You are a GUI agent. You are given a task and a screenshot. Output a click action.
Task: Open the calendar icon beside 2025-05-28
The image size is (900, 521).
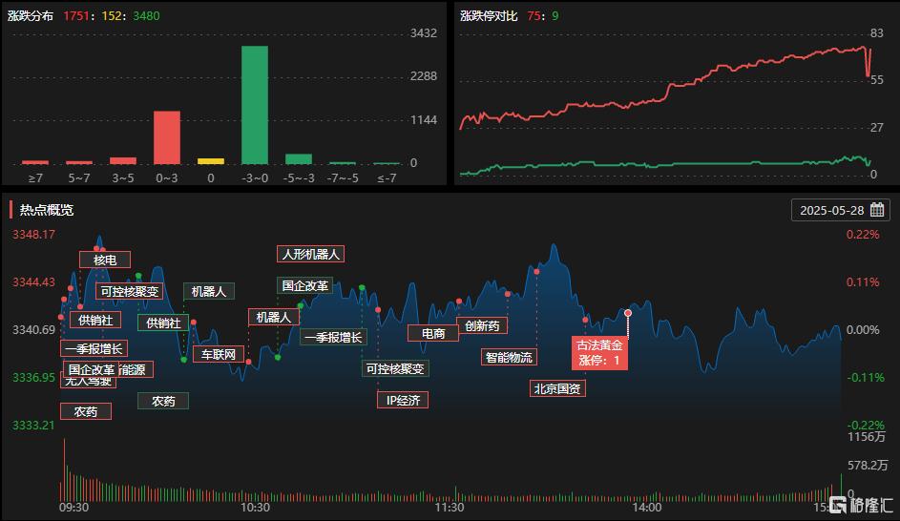tap(876, 209)
